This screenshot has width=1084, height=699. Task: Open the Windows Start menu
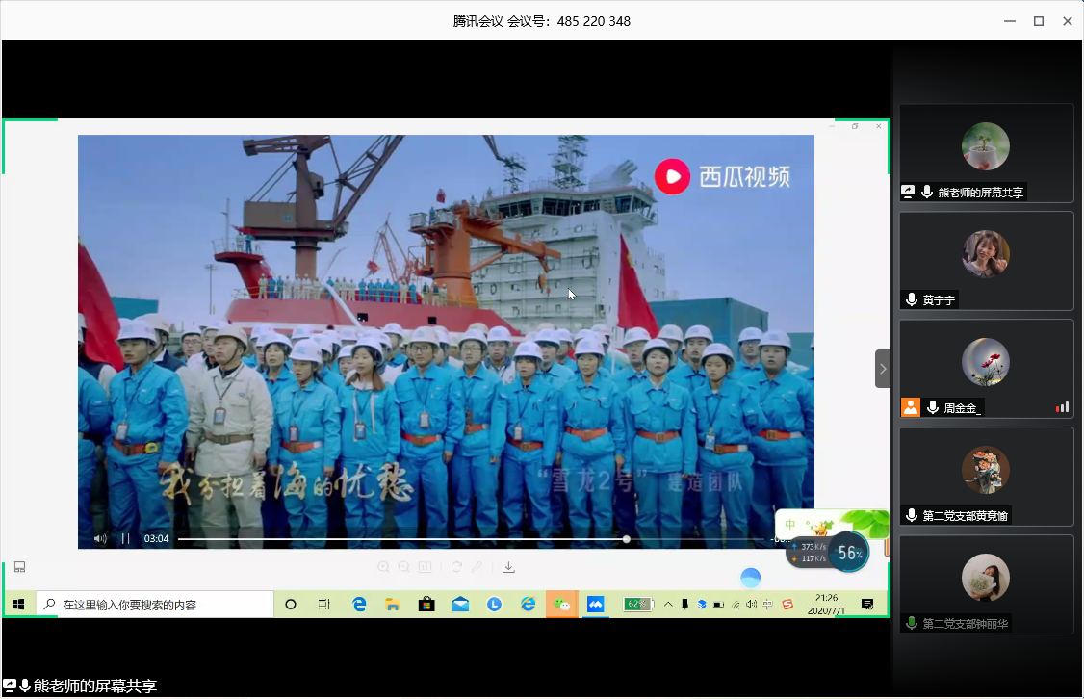tap(17, 605)
